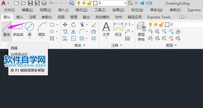Screen dimensions: 203x108
Task: Click the New drawing icon
Action: pyautogui.click(x=17, y=3)
